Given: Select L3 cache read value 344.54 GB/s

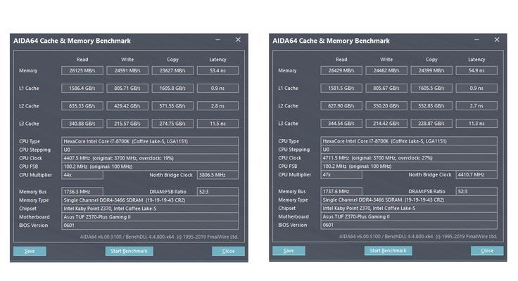Looking at the screenshot, I should click(341, 124).
